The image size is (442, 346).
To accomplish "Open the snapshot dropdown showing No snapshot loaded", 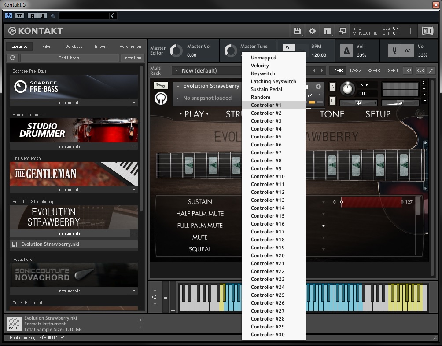I will [x=207, y=98].
